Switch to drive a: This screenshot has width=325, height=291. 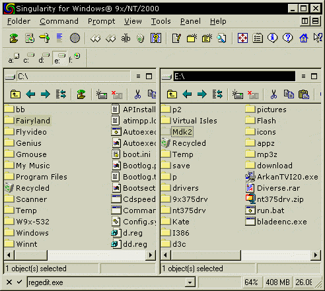[x=14, y=58]
